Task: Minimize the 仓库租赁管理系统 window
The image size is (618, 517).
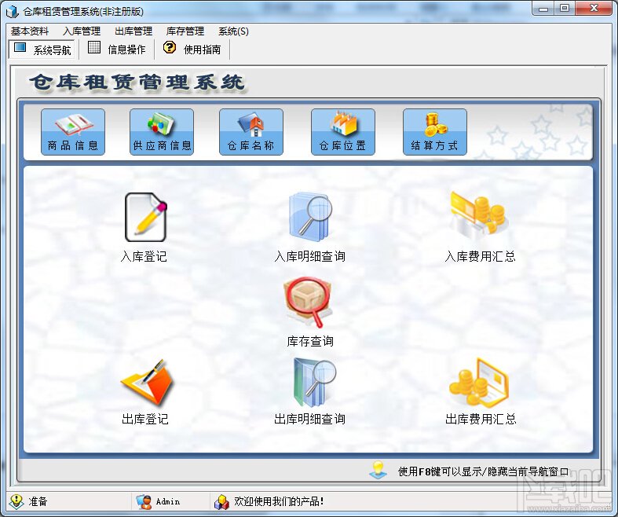Action: (x=543, y=9)
